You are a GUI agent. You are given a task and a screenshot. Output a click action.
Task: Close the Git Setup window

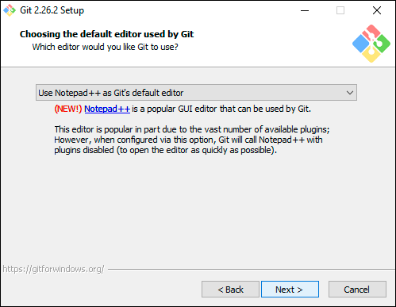point(377,10)
